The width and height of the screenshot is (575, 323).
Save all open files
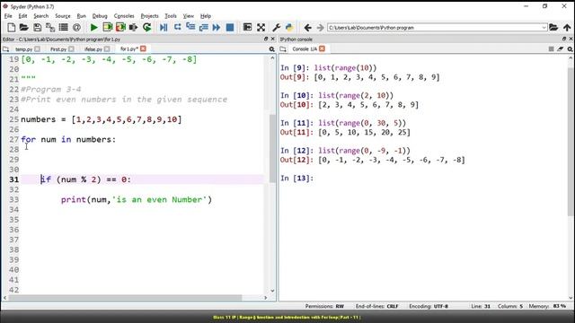coord(50,28)
